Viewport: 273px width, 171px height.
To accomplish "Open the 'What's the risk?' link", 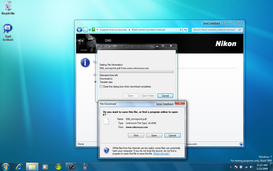I will pos(161,154).
